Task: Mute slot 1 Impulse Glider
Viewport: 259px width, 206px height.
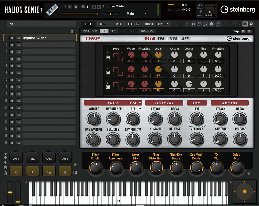Action: [x=12, y=38]
